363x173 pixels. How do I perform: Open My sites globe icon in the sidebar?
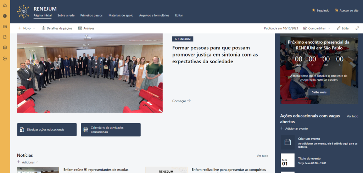[x=5, y=16]
